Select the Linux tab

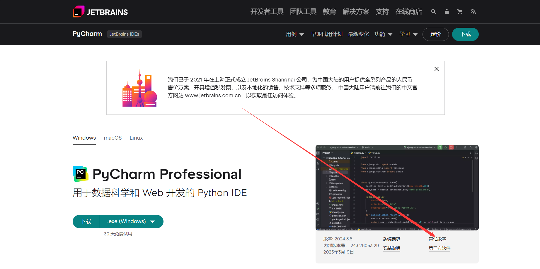click(x=136, y=138)
